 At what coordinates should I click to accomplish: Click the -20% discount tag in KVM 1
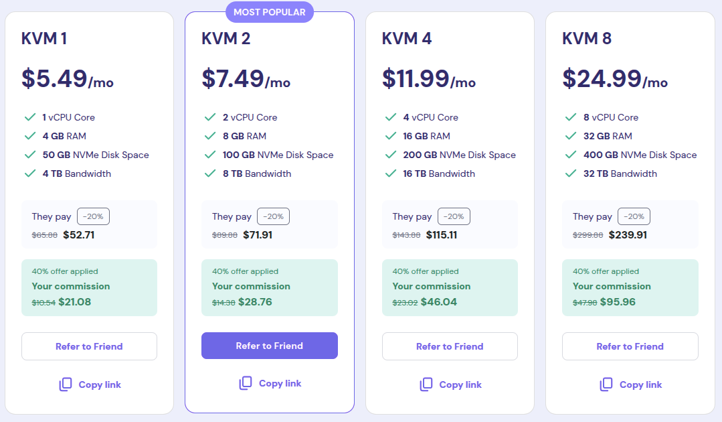pos(93,216)
